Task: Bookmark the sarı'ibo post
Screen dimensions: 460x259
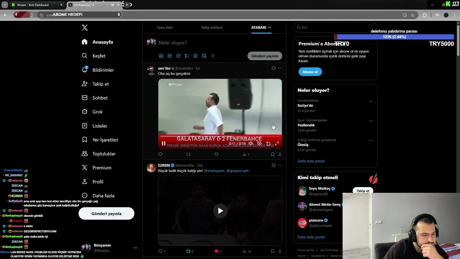Action: 273,154
